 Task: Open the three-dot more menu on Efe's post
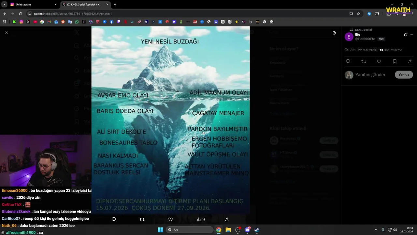pyautogui.click(x=411, y=35)
